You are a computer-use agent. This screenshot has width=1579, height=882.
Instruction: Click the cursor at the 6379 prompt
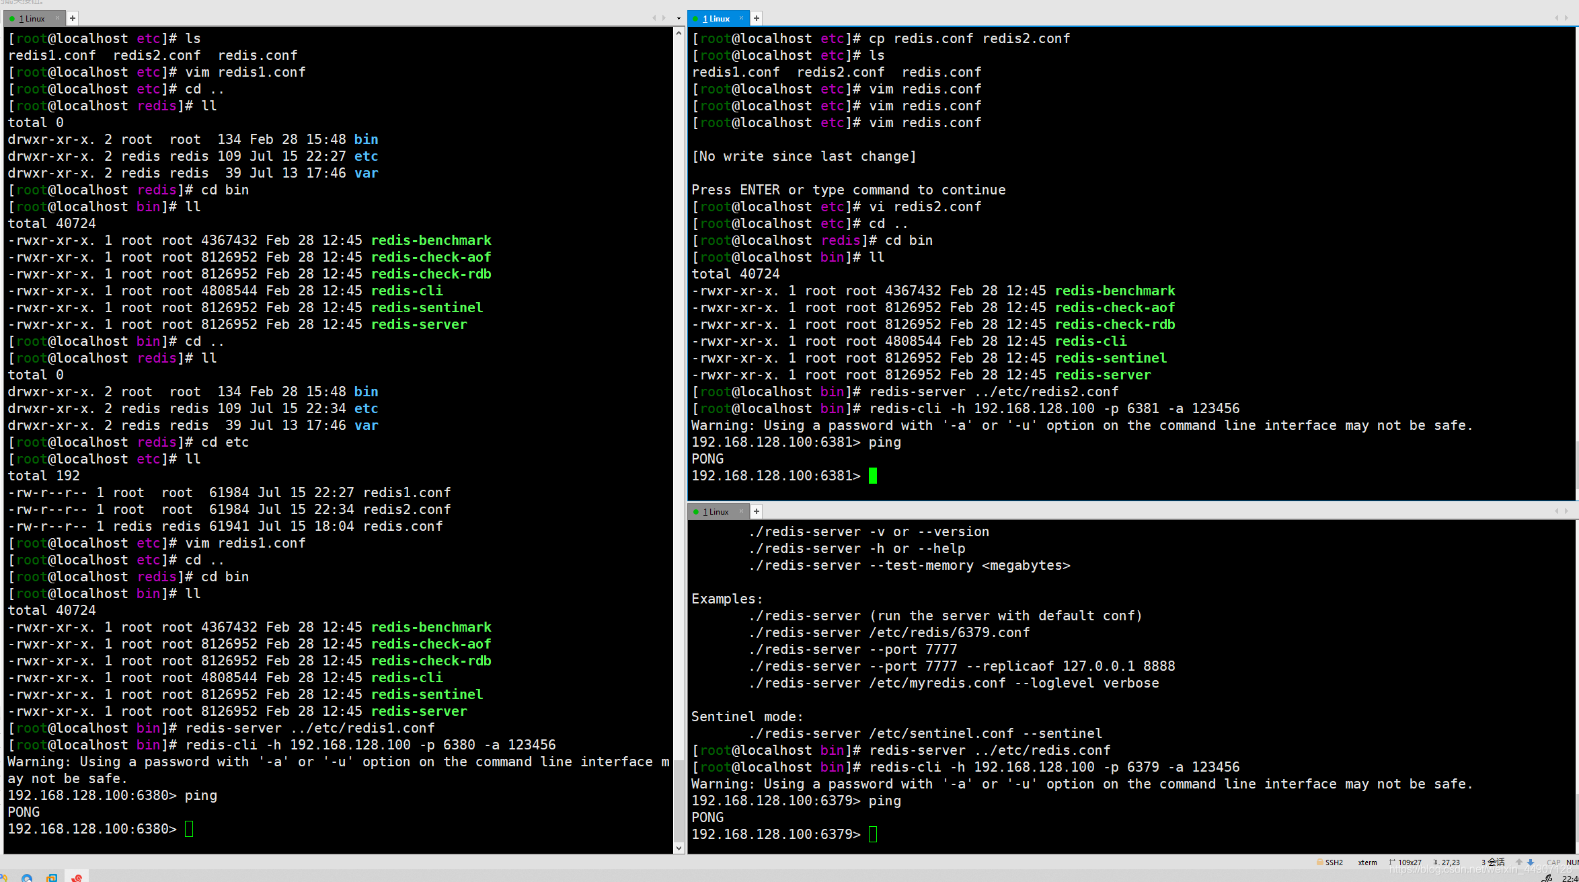pyautogui.click(x=873, y=834)
